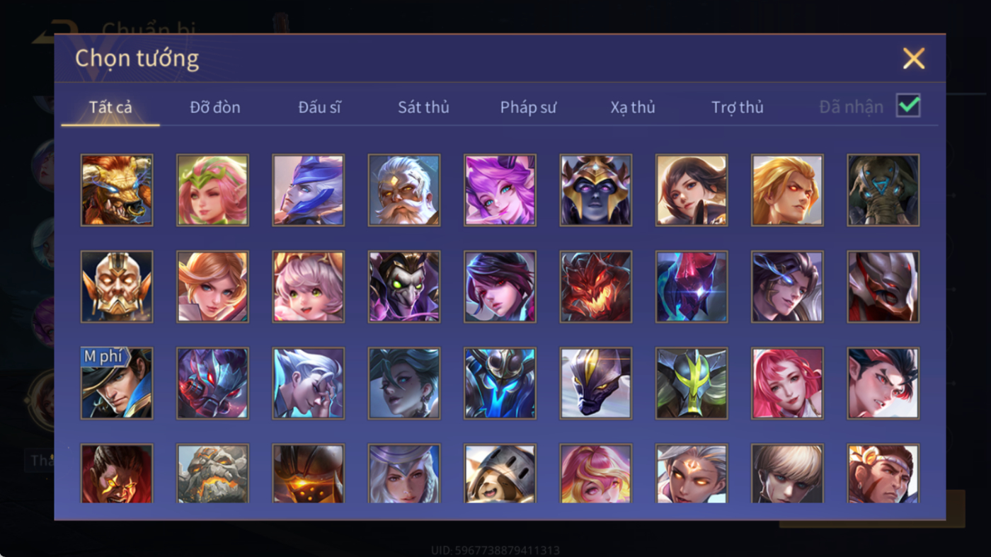Select the stone golem hero portrait
Viewport: 991px width, 557px height.
click(212, 473)
